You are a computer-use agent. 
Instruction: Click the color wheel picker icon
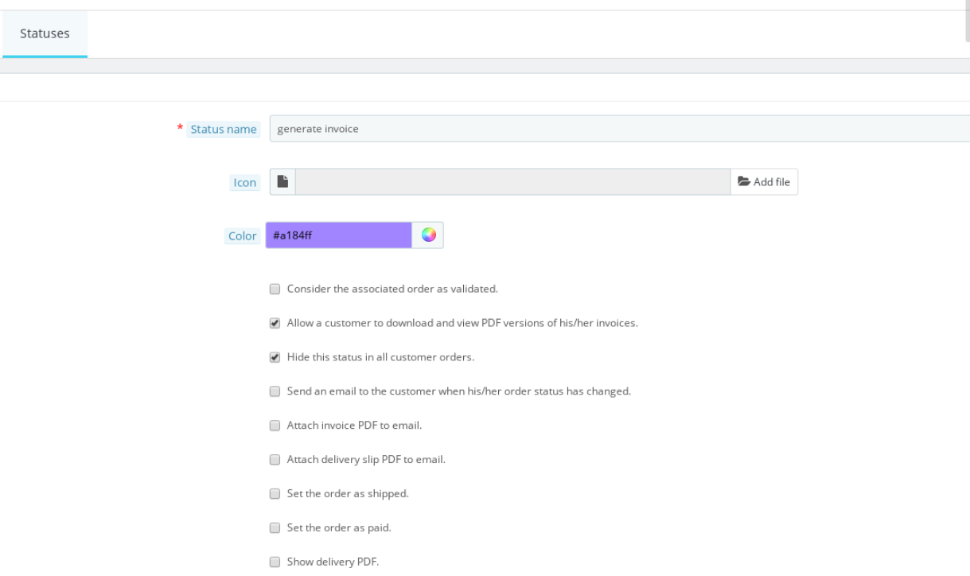428,235
